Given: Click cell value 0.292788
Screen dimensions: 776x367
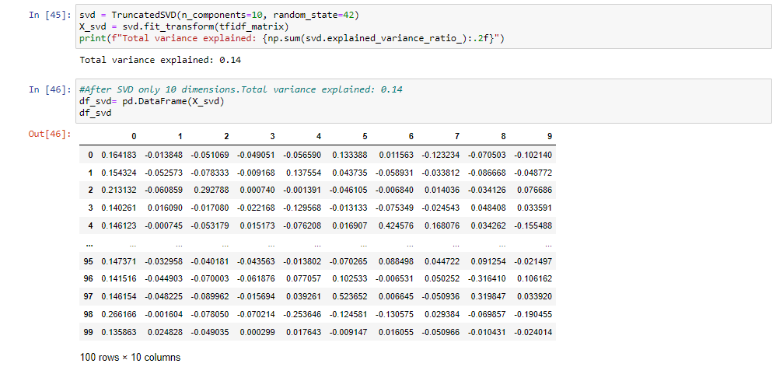Looking at the screenshot, I should pyautogui.click(x=211, y=191).
